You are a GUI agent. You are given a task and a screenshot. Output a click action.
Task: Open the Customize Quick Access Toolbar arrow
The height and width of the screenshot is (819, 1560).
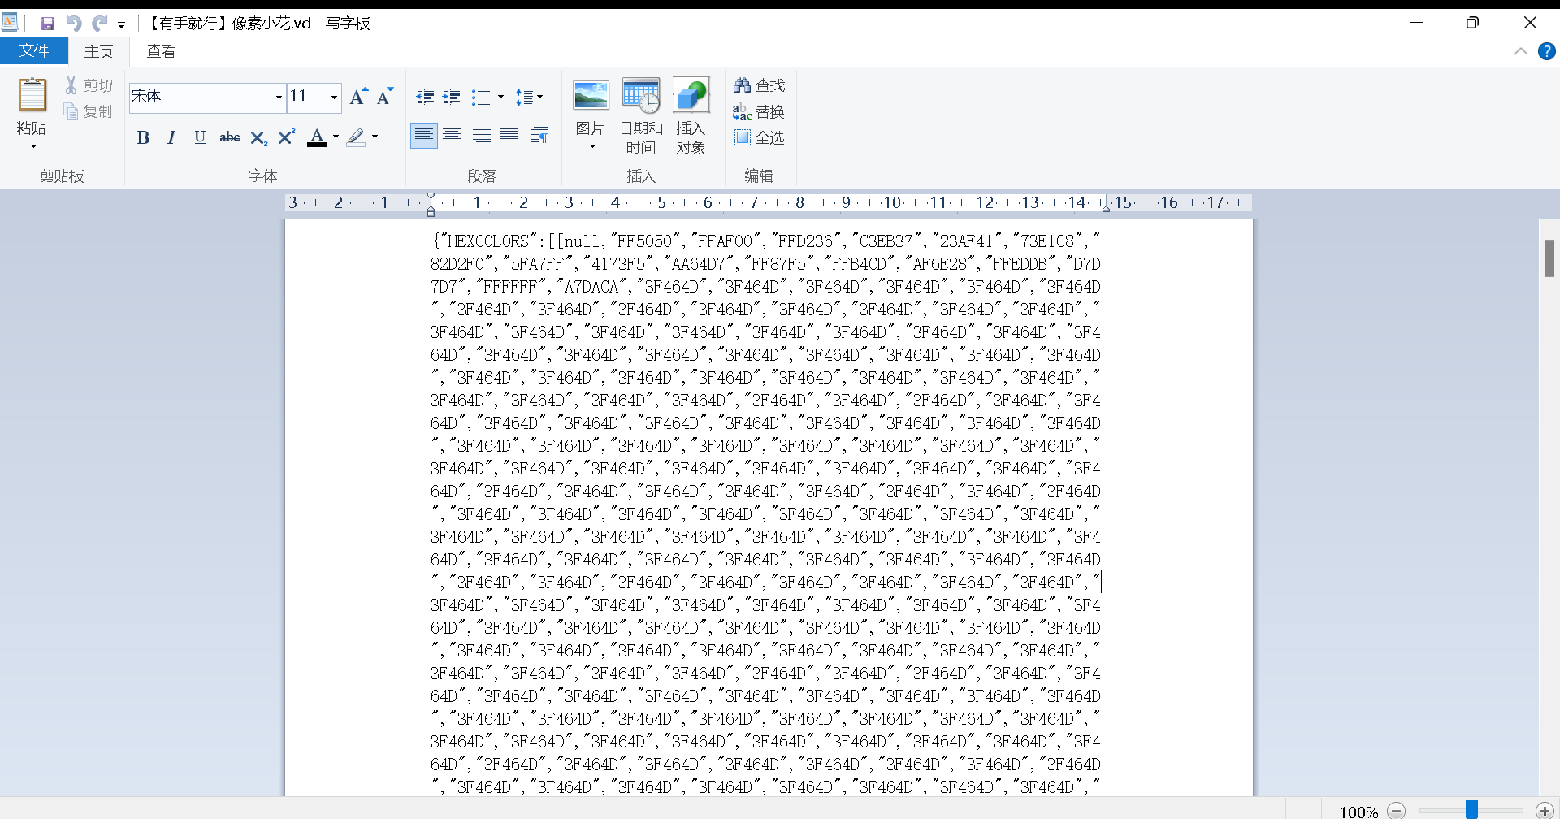pyautogui.click(x=121, y=24)
